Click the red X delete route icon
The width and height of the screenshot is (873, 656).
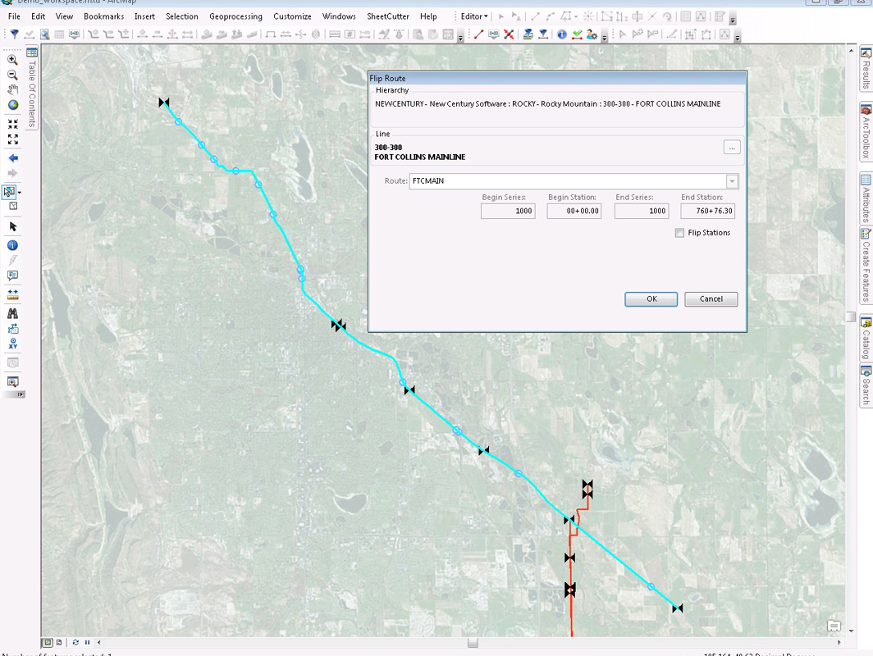(x=509, y=34)
